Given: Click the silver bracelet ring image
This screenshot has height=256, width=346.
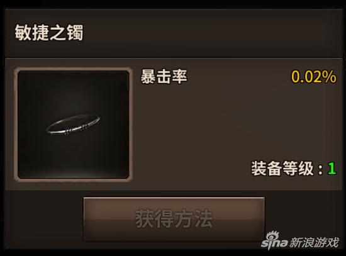Looking at the screenshot, I should coord(73,125).
